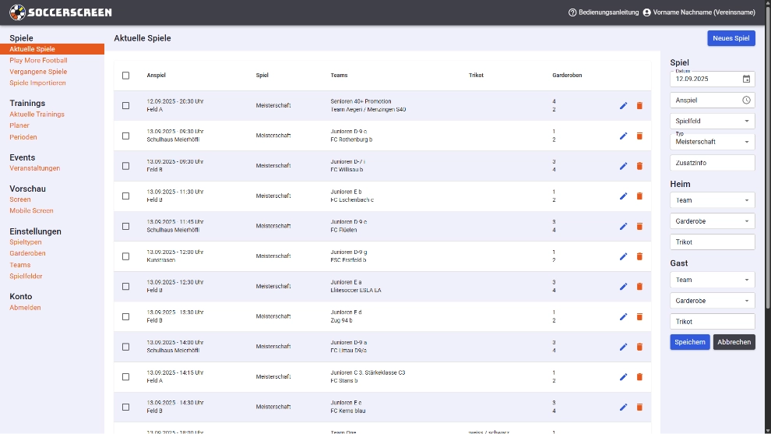Edit the Junioren D-9 g Kunstrasen game
This screenshot has height=434, width=771.
623,256
